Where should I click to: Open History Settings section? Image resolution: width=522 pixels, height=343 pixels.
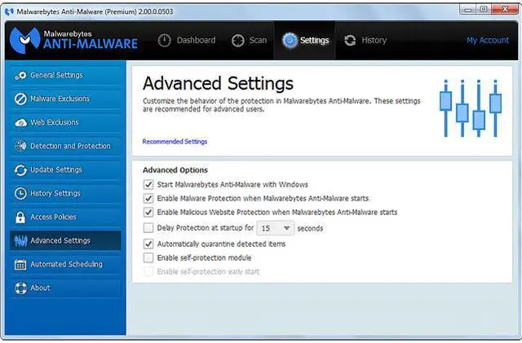tap(65, 193)
